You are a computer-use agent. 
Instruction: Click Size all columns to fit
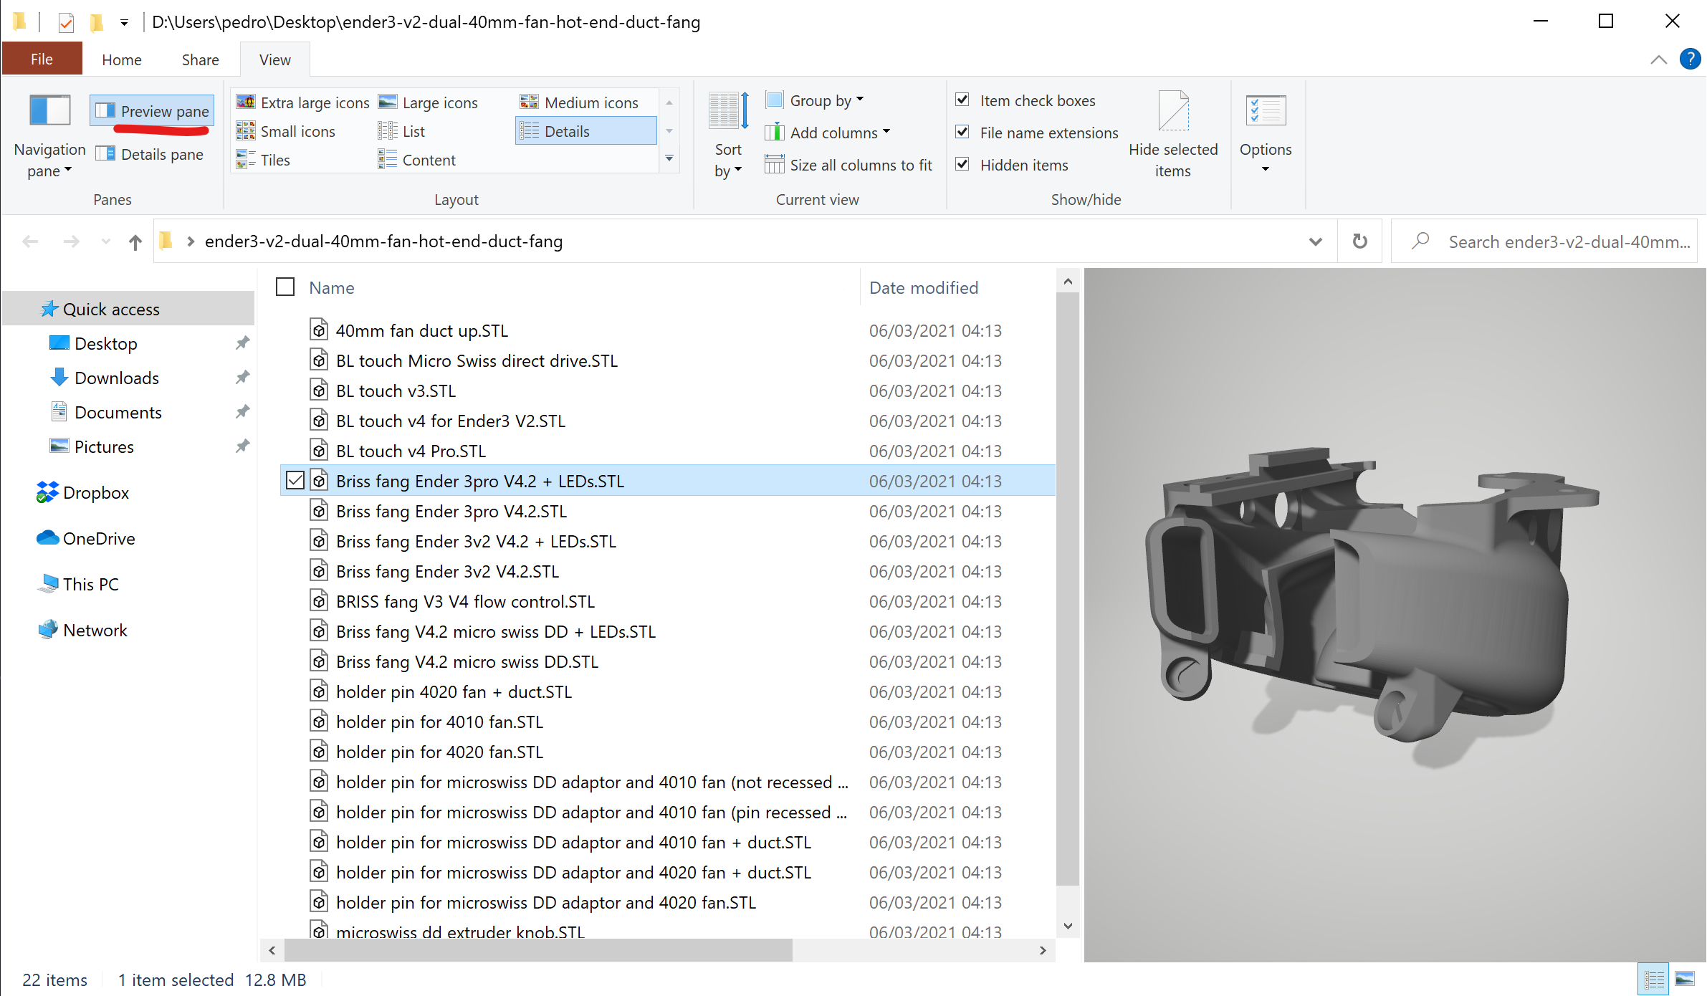[848, 165]
